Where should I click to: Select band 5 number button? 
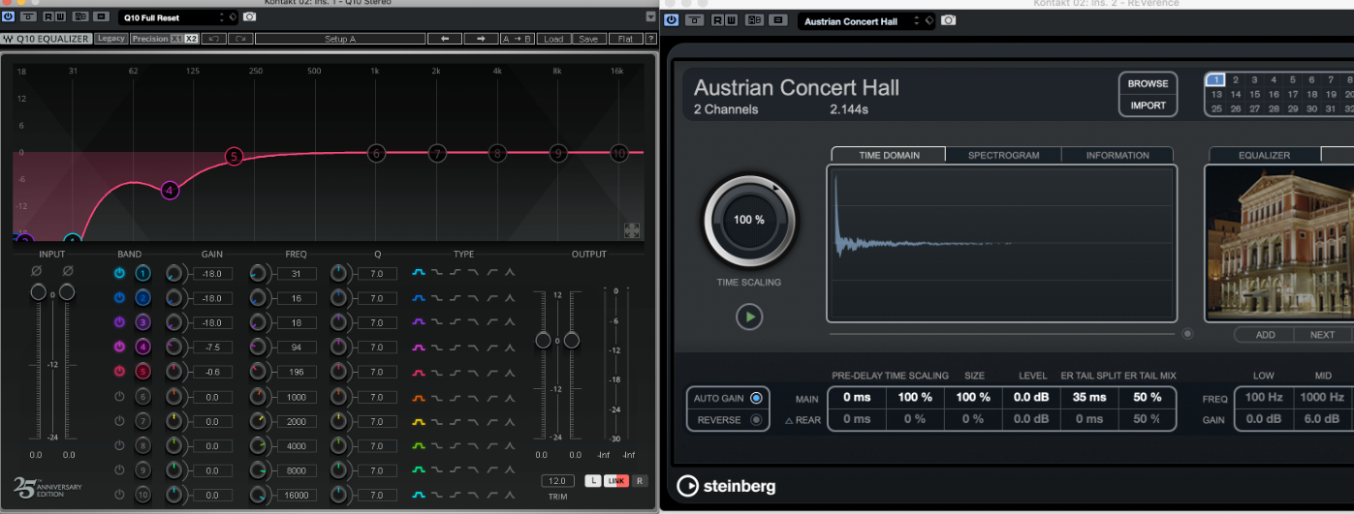tap(142, 371)
